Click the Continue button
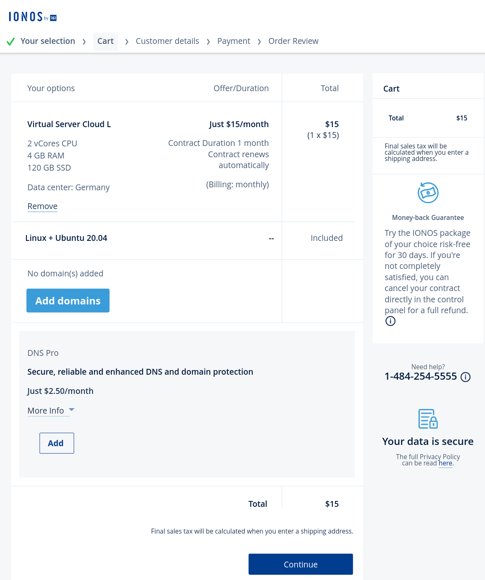 click(x=301, y=565)
